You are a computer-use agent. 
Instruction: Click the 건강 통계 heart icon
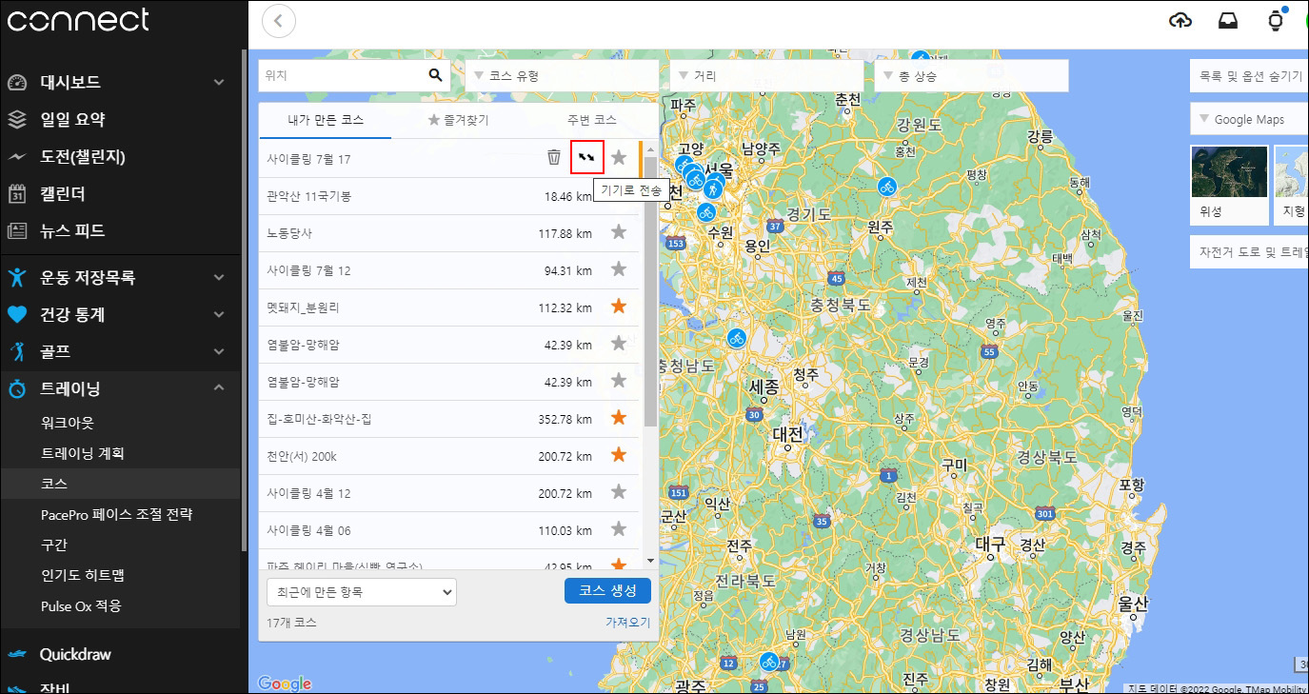17,315
